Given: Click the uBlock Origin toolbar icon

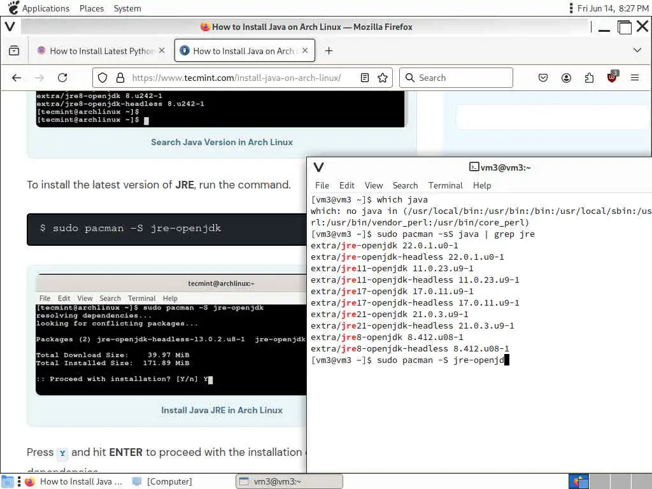Looking at the screenshot, I should click(612, 77).
